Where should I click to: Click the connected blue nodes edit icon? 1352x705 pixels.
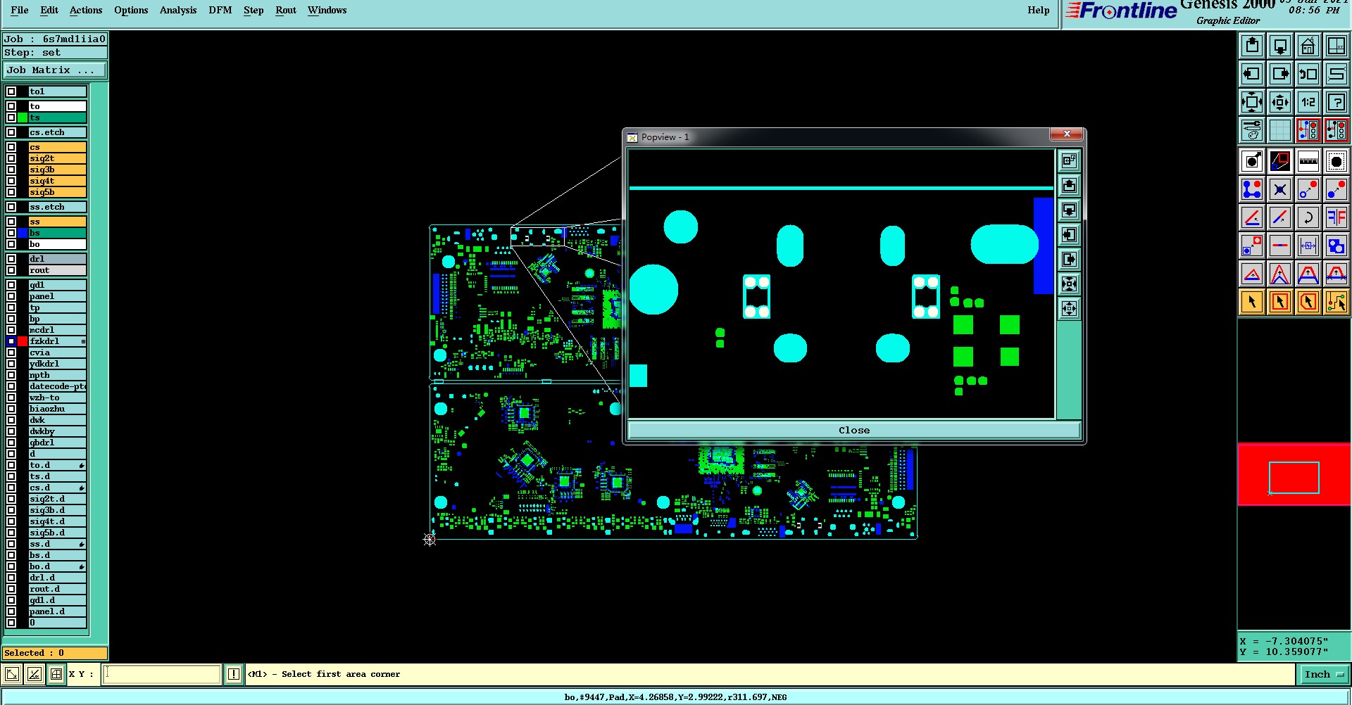(1252, 189)
